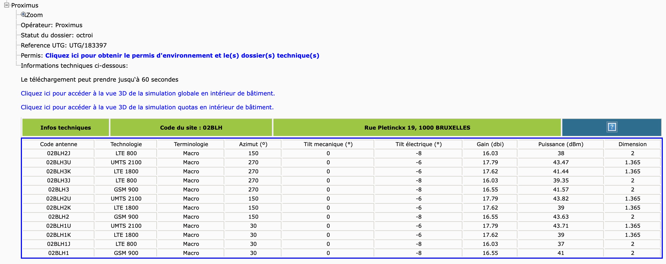
Task: Click the Terminologie column header
Action: coord(191,144)
